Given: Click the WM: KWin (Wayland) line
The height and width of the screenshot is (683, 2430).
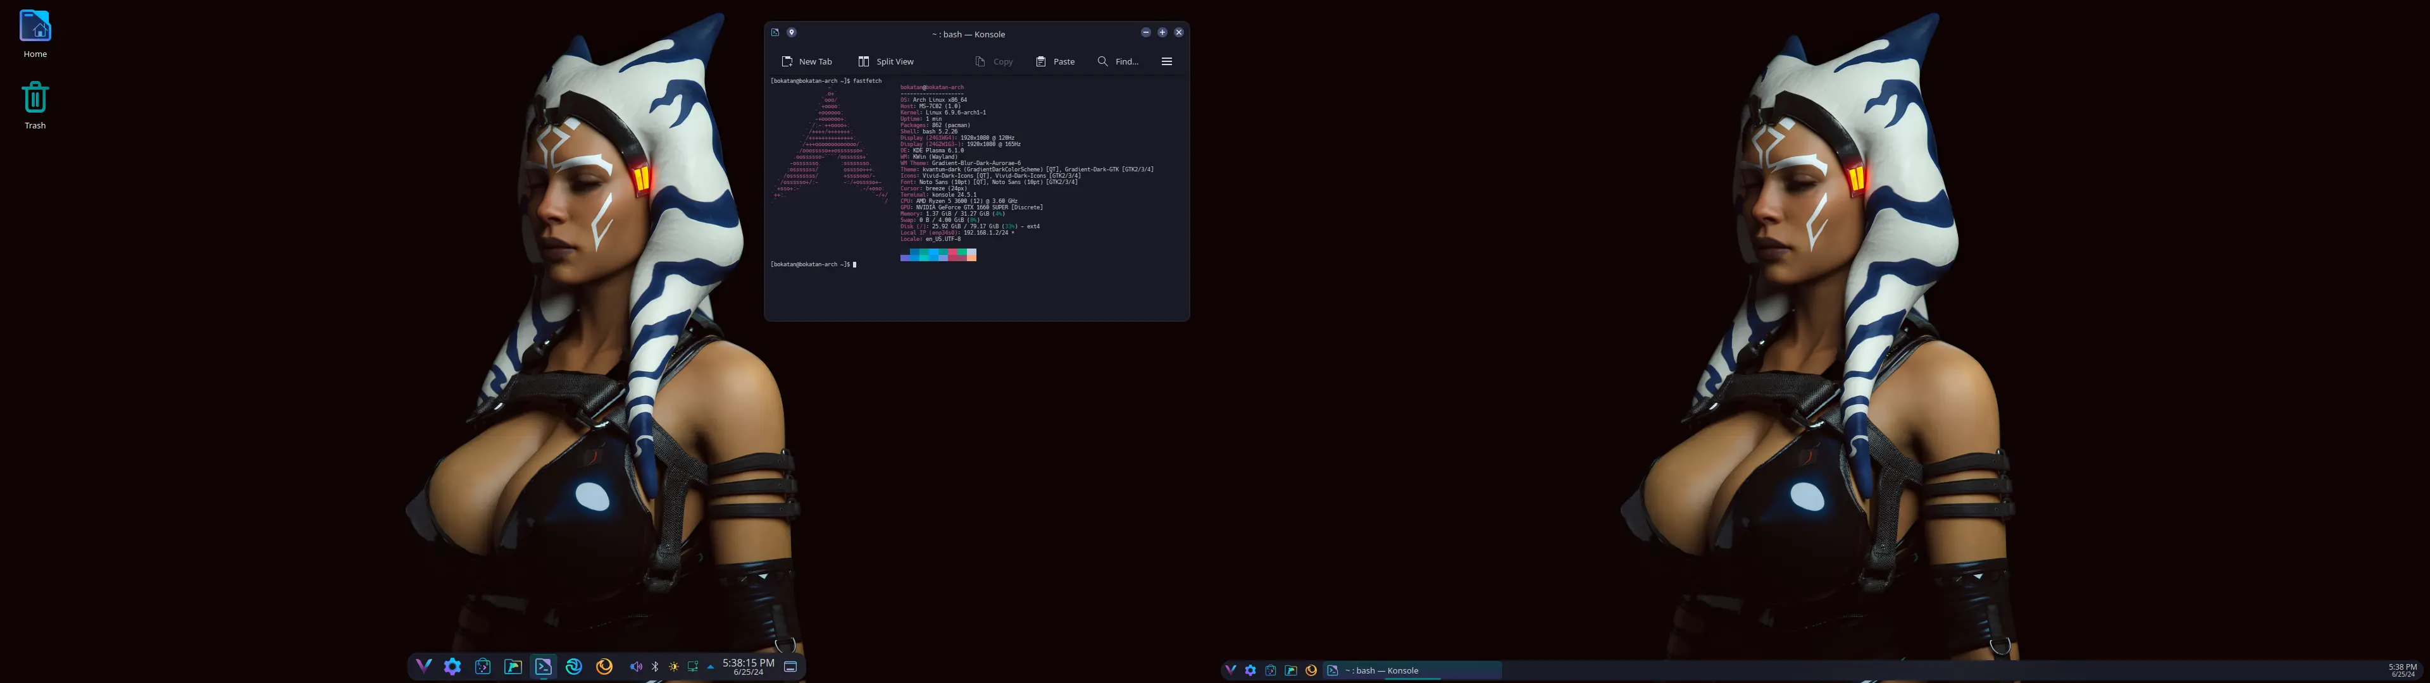Looking at the screenshot, I should pos(929,157).
